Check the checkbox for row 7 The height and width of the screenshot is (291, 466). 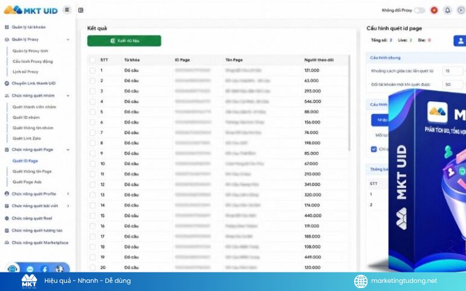(93, 133)
